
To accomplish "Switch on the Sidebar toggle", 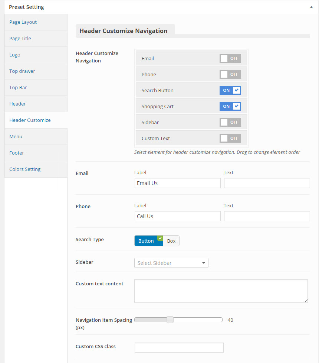I will click(230, 122).
